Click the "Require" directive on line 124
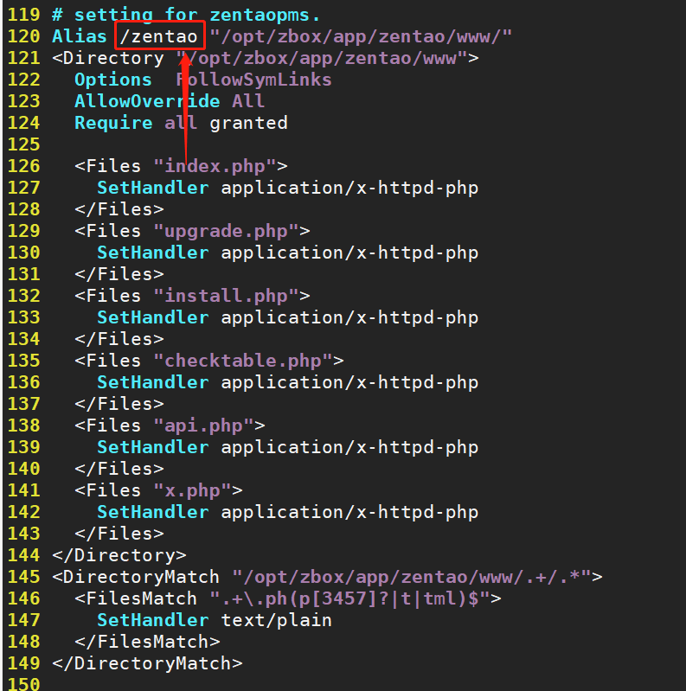 click(113, 123)
